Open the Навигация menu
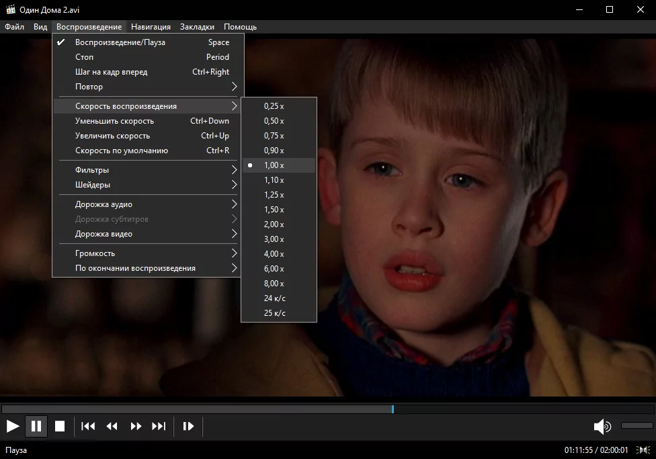656x459 pixels. point(151,27)
